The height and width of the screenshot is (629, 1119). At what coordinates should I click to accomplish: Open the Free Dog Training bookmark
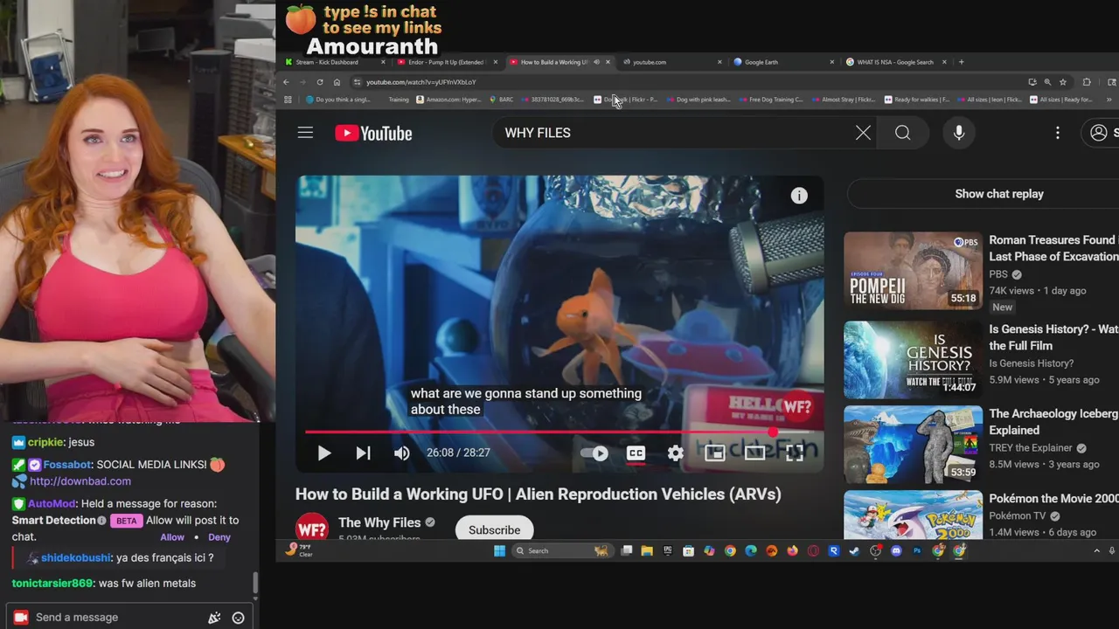(770, 100)
